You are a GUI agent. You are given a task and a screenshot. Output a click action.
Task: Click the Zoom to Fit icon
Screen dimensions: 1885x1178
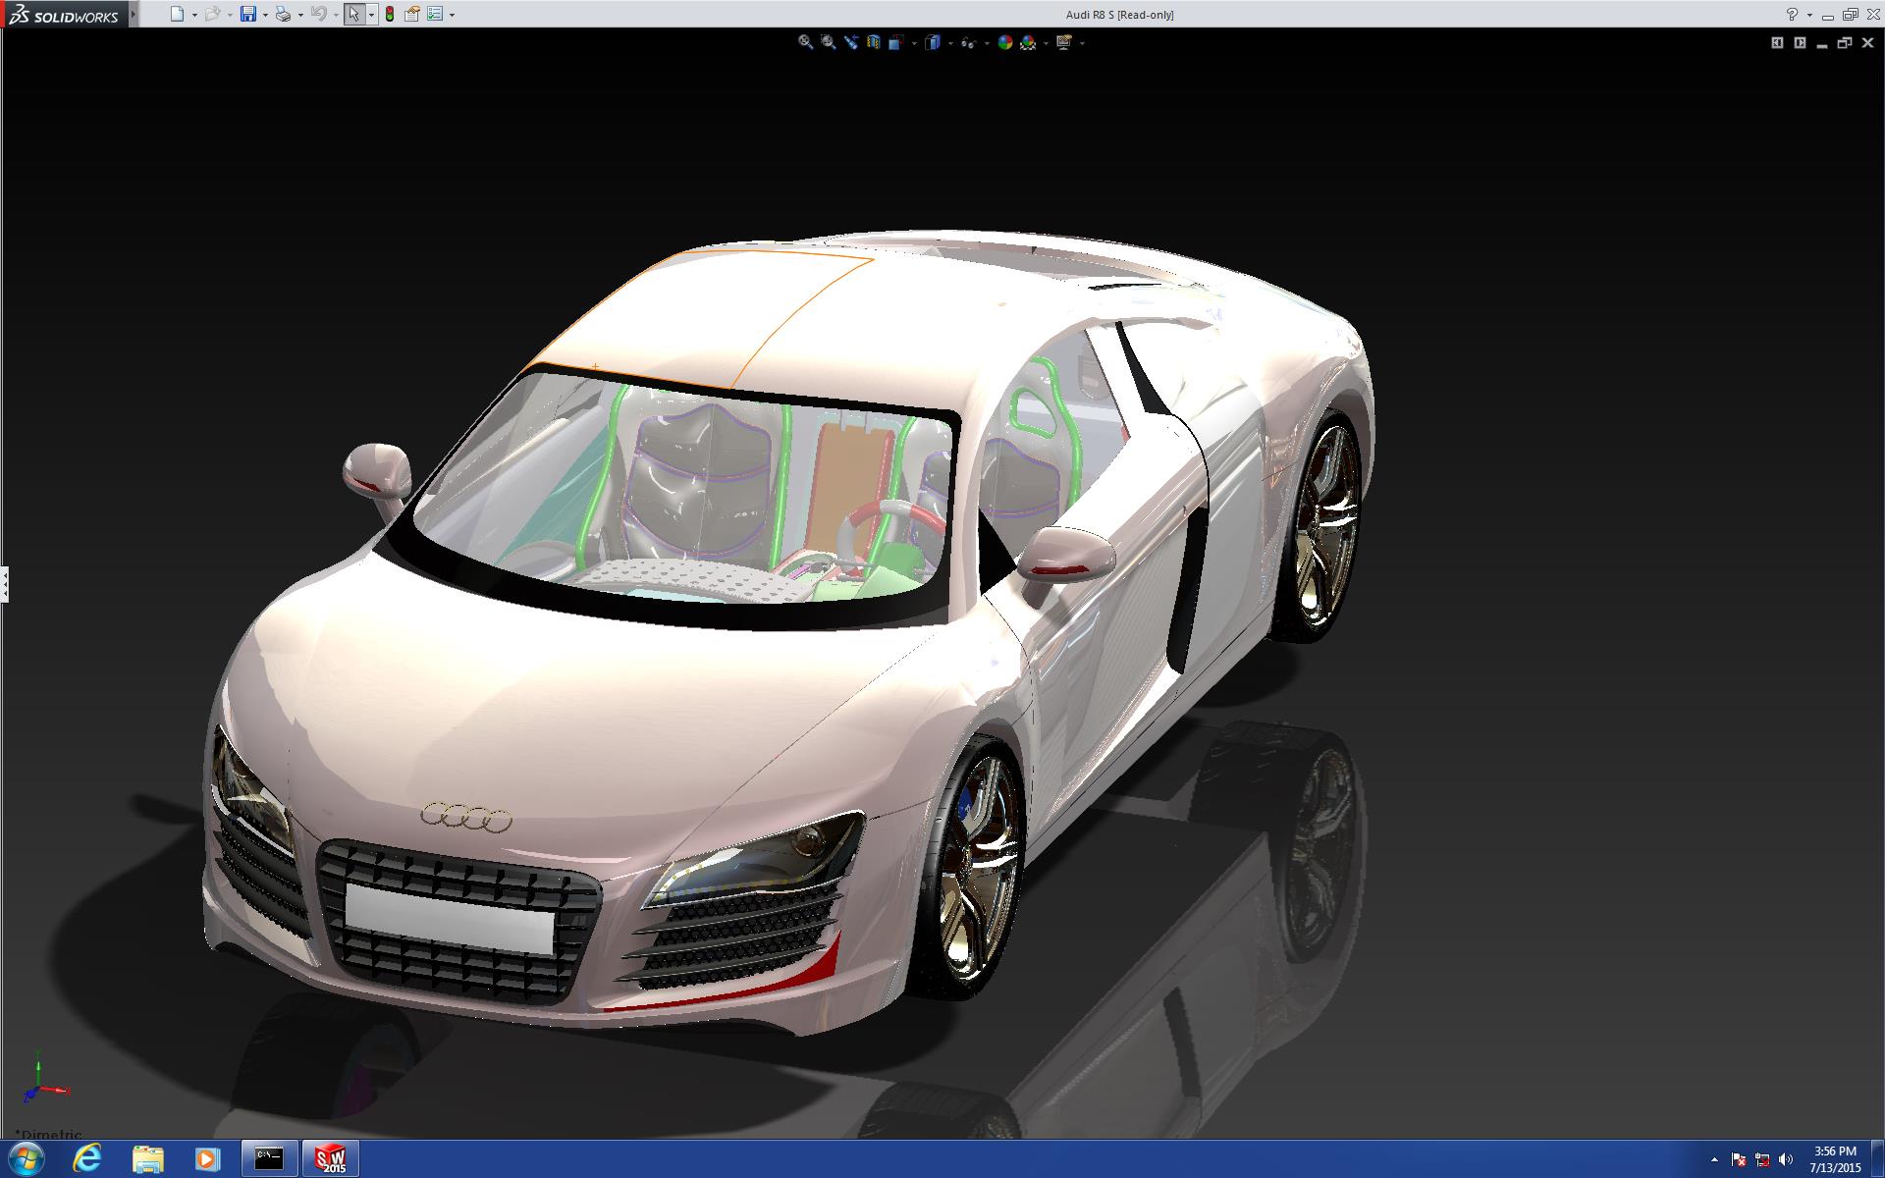coord(805,42)
